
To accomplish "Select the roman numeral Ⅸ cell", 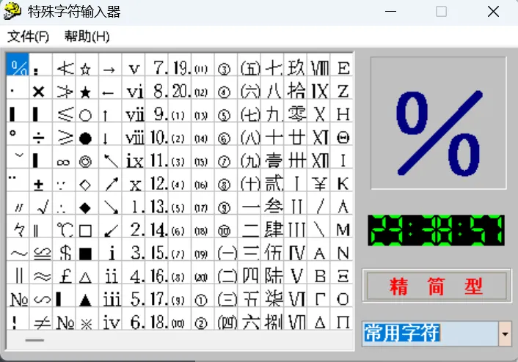I will tap(318, 87).
